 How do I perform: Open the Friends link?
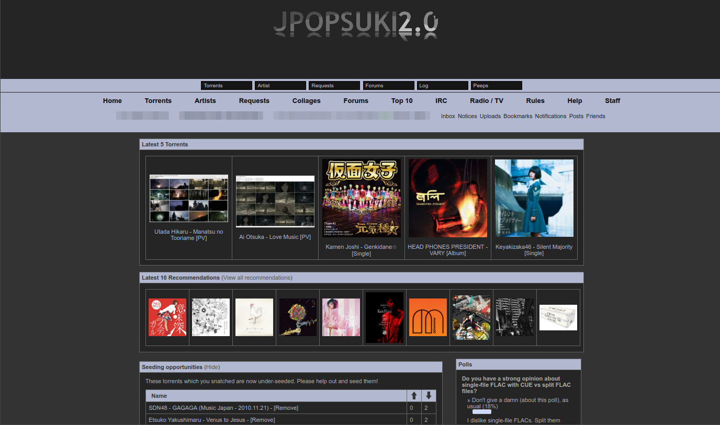595,116
